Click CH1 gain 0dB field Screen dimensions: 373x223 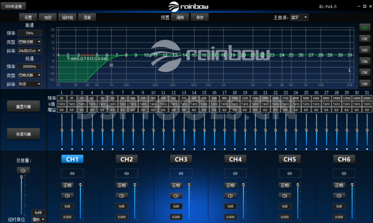click(x=67, y=206)
